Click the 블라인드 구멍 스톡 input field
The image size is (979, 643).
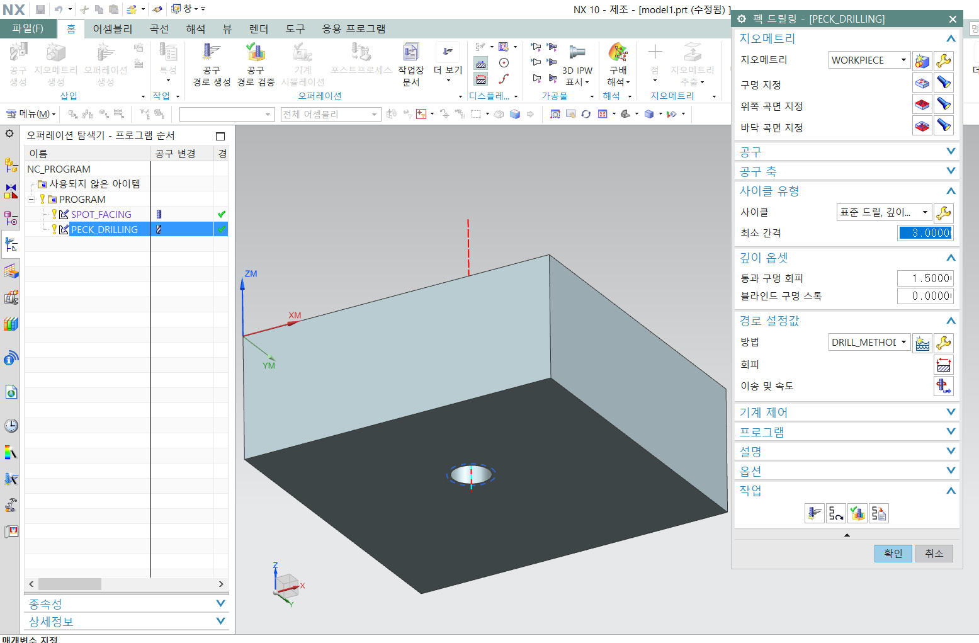pyautogui.click(x=925, y=296)
